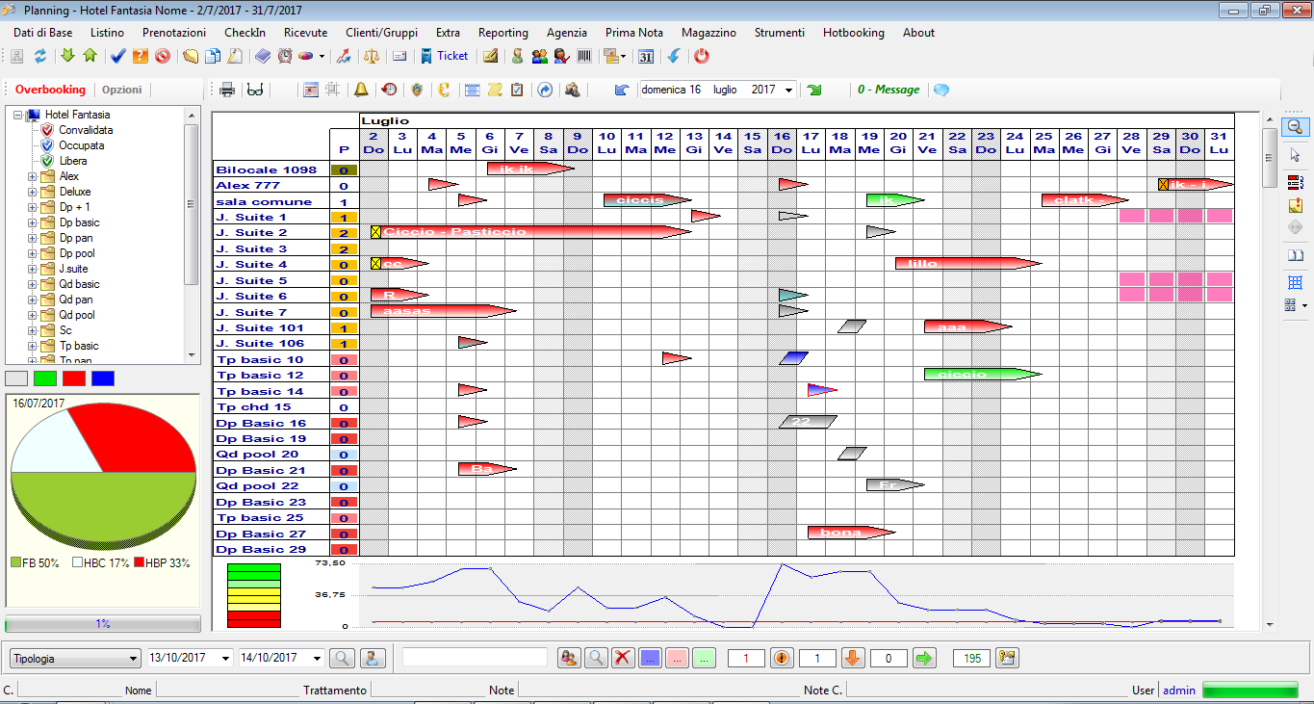Click the grid table icon in right sidebar
1314x704 pixels.
pyautogui.click(x=1295, y=282)
